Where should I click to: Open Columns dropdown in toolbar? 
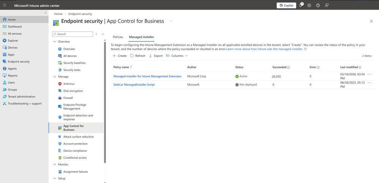(177, 56)
